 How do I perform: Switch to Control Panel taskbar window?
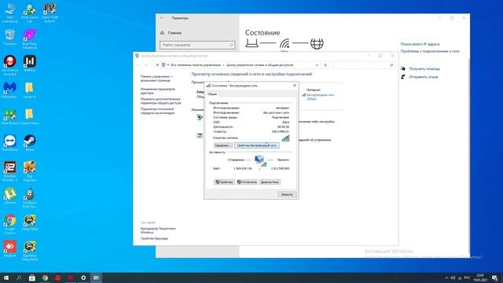coord(96,277)
